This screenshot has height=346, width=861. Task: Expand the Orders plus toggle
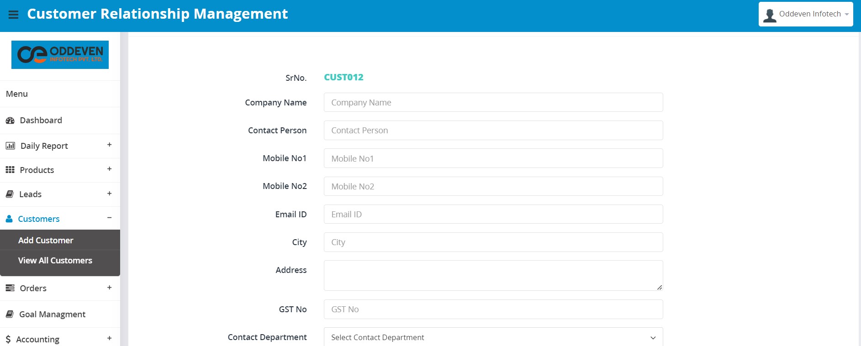[109, 288]
